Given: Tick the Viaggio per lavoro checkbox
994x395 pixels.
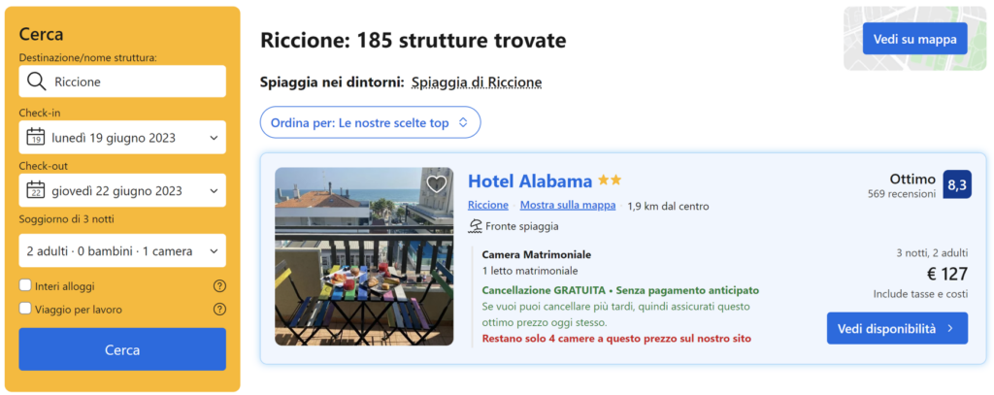Looking at the screenshot, I should (x=25, y=310).
